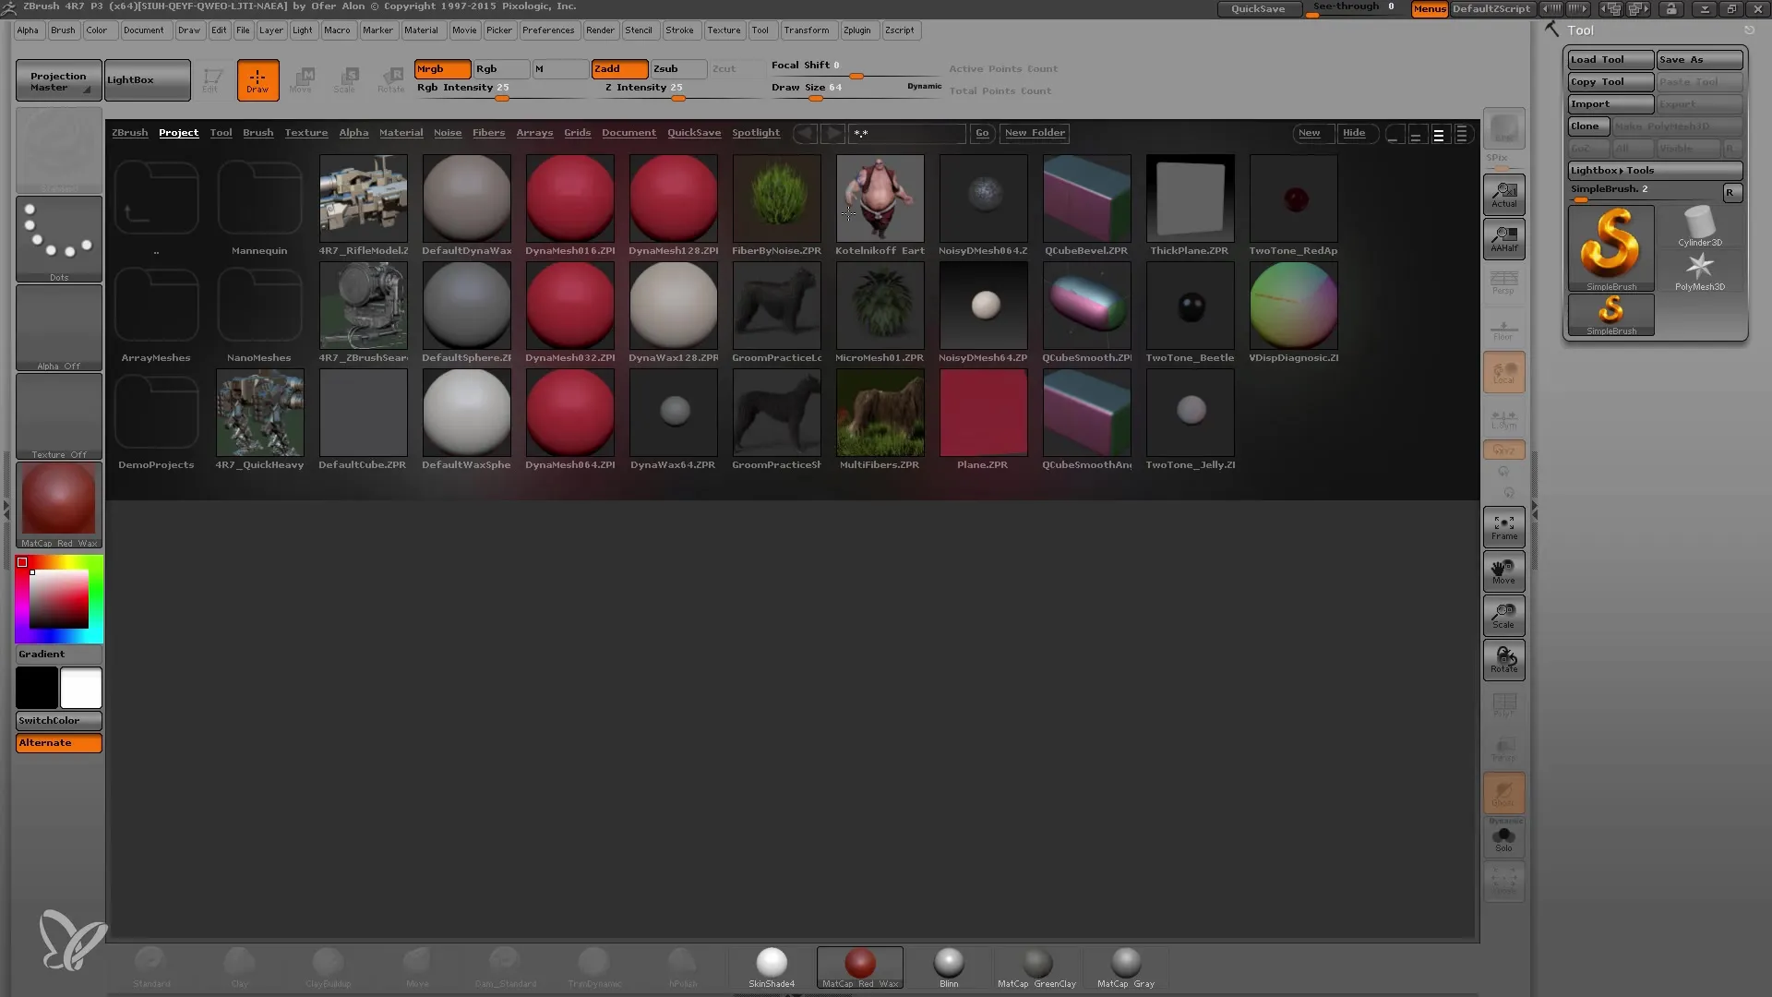Open the Alpha Off selector
Screen dimensions: 1772x997
(59, 328)
